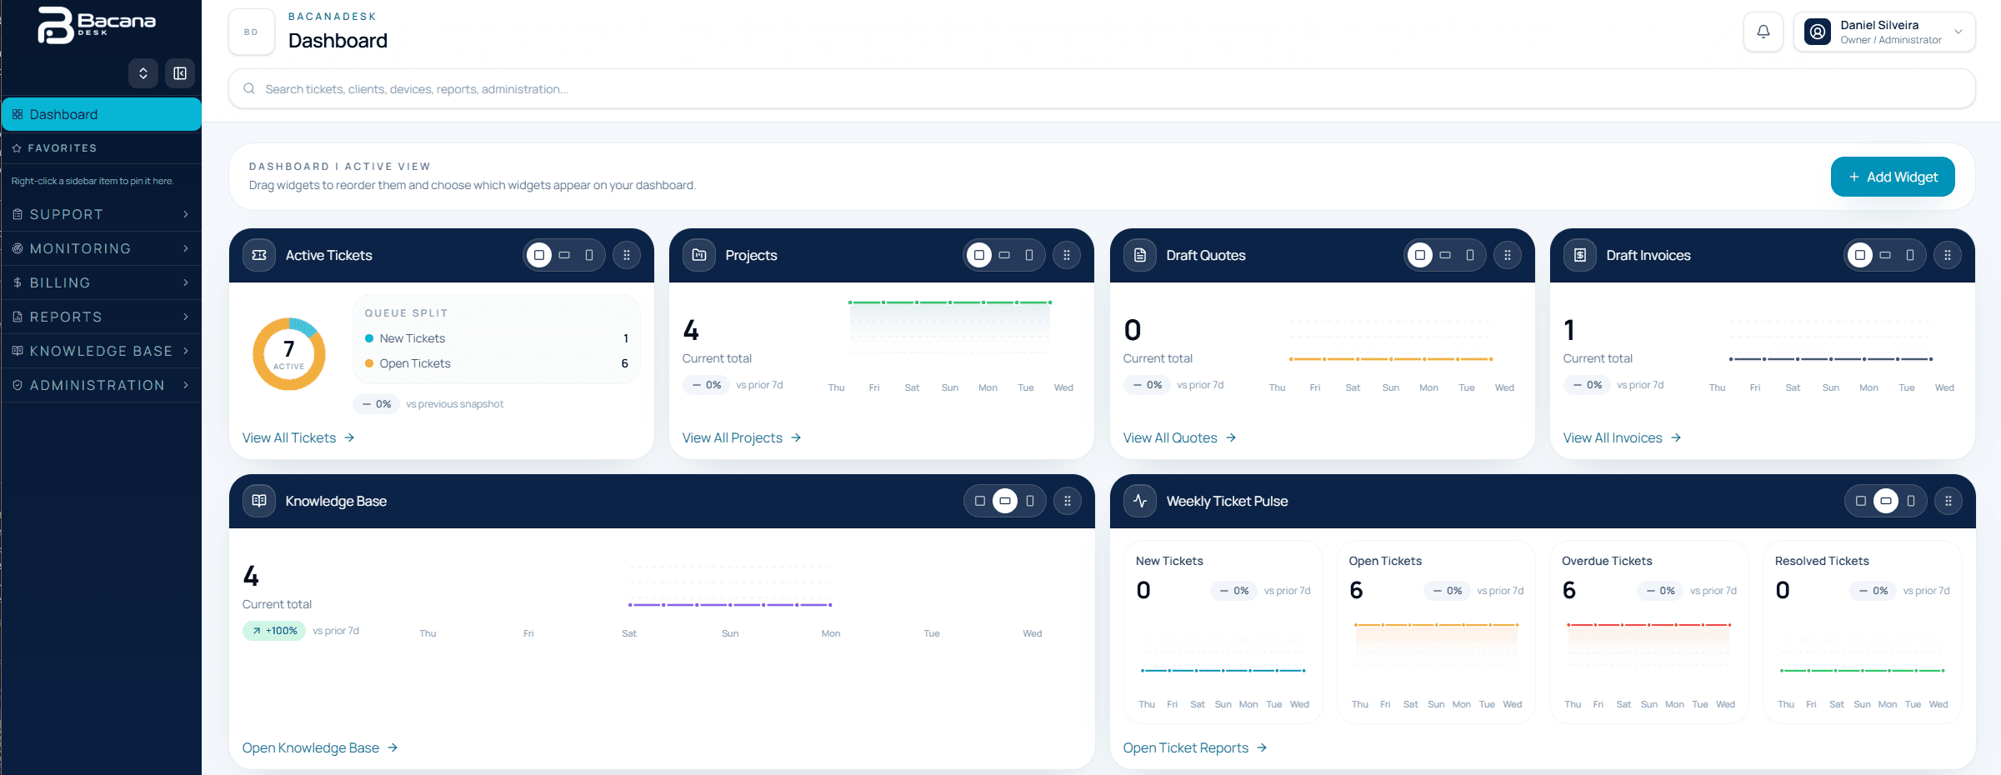
Task: Click the Open Tickets pulse card
Action: tap(1436, 631)
